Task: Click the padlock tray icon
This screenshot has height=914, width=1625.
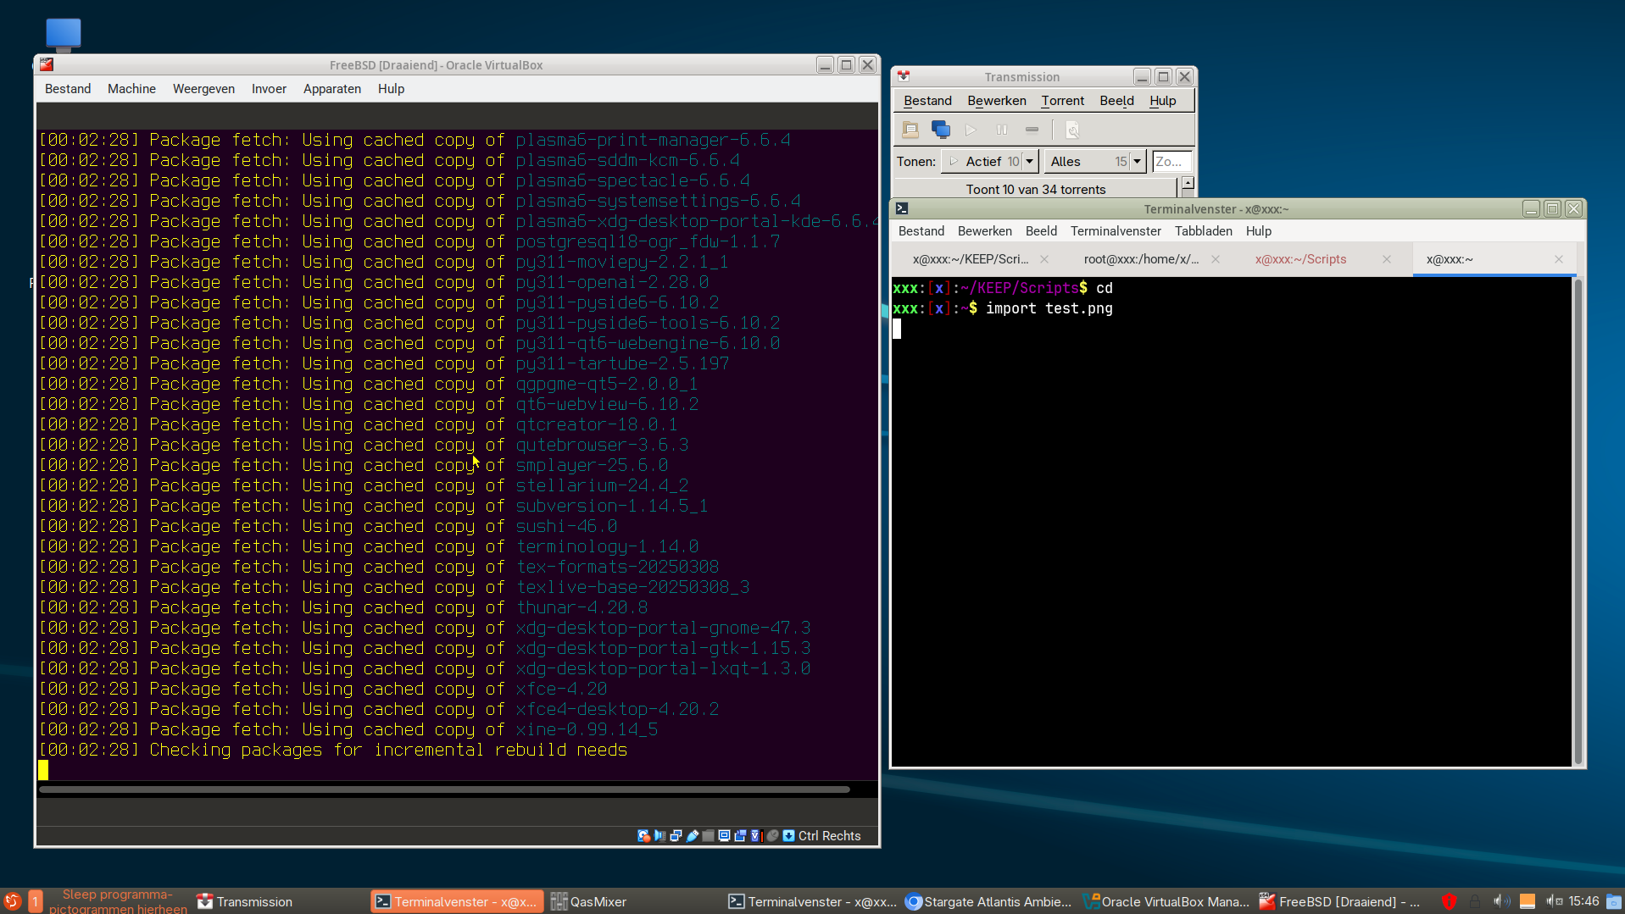Action: point(1475,901)
